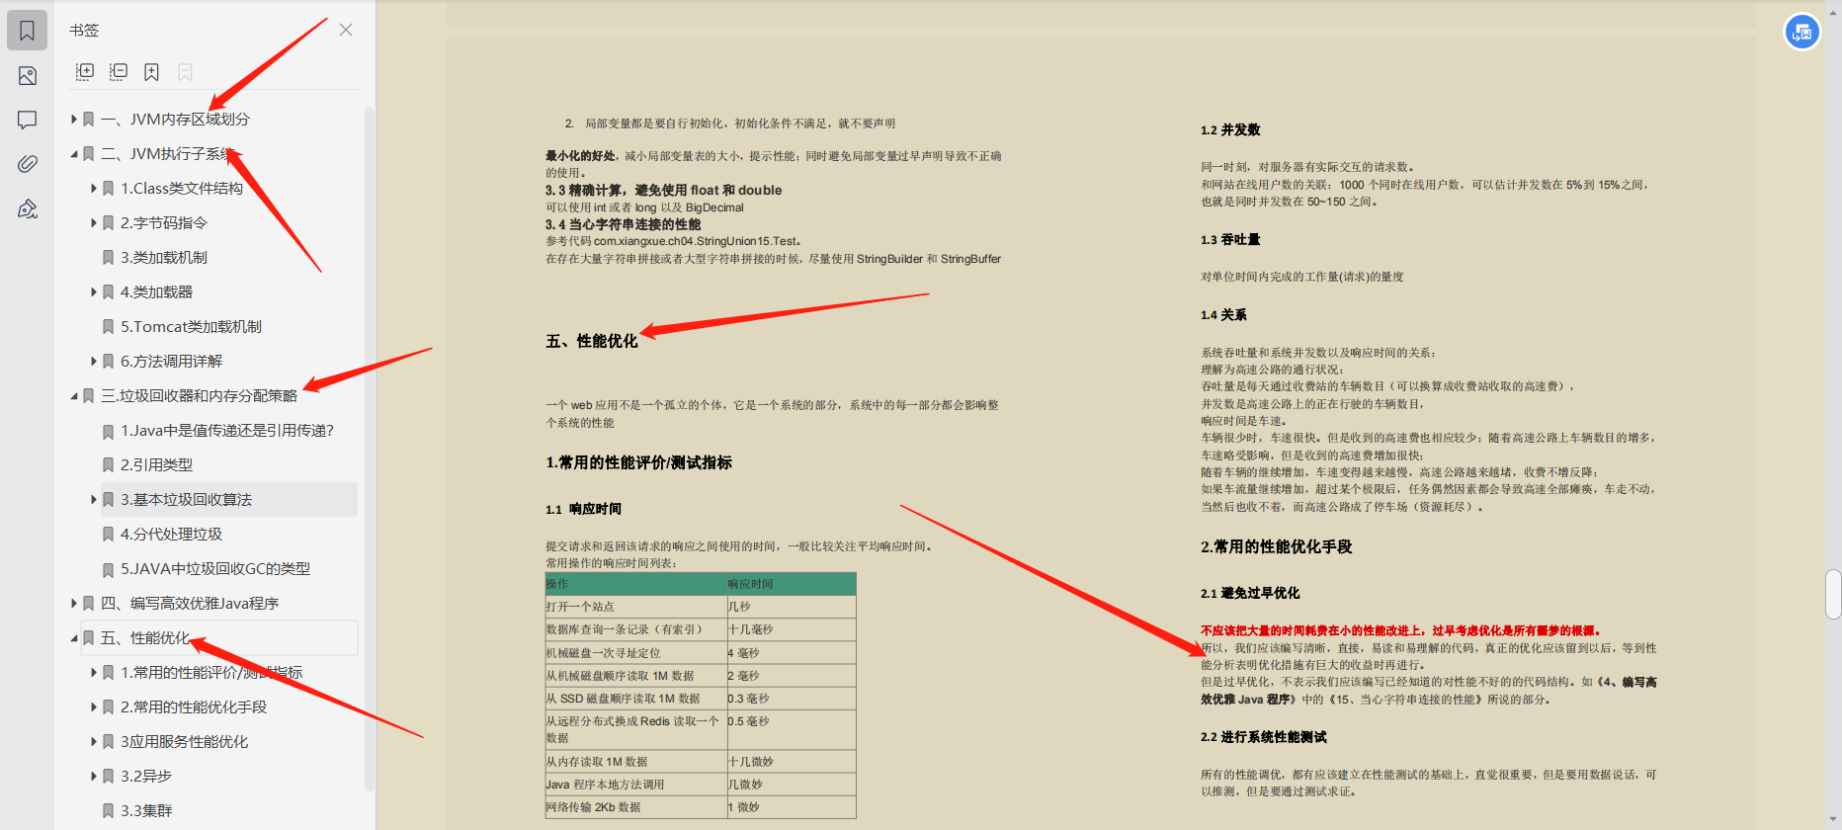Screen dimensions: 1842x830
Task: Click heading 2.常用的性能优化手段 in document
Action: [1276, 546]
